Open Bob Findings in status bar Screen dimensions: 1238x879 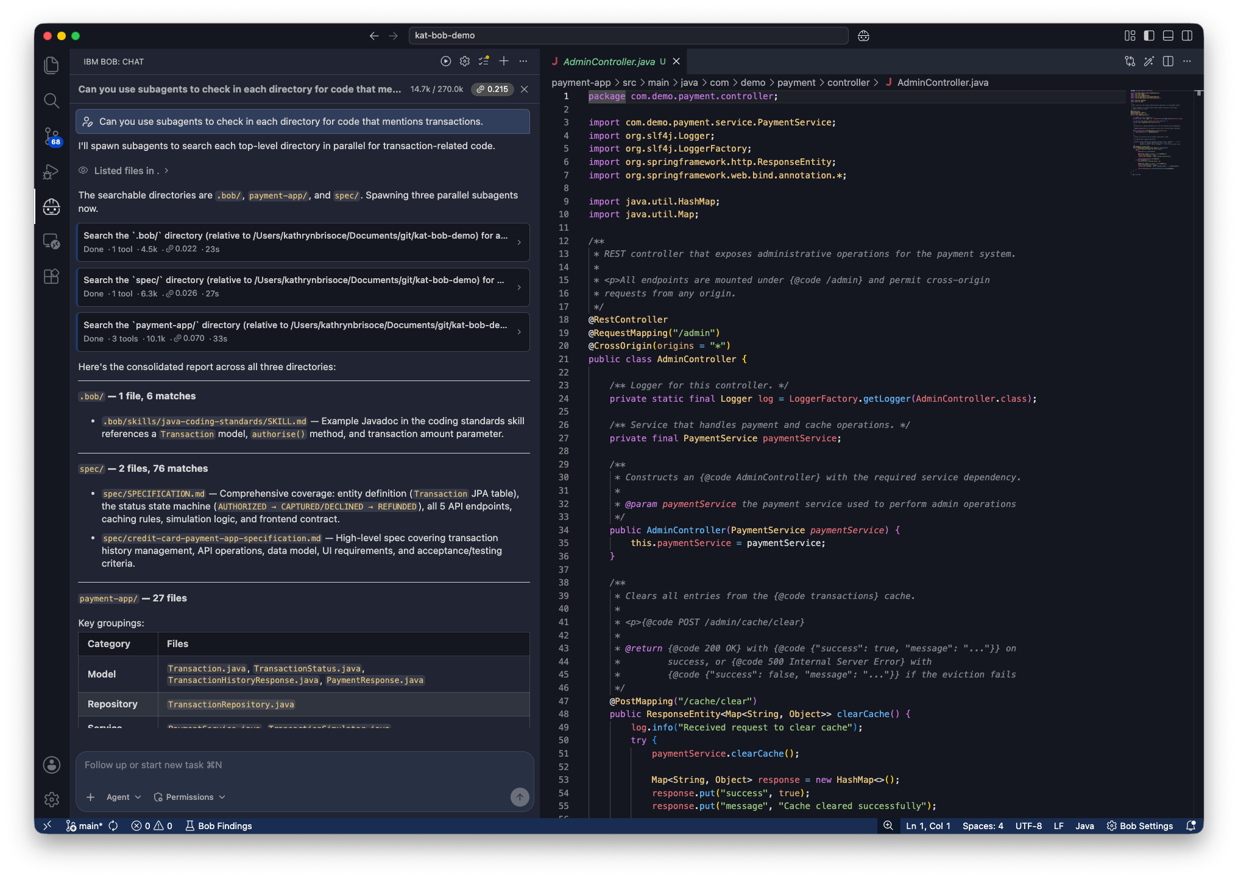[219, 825]
